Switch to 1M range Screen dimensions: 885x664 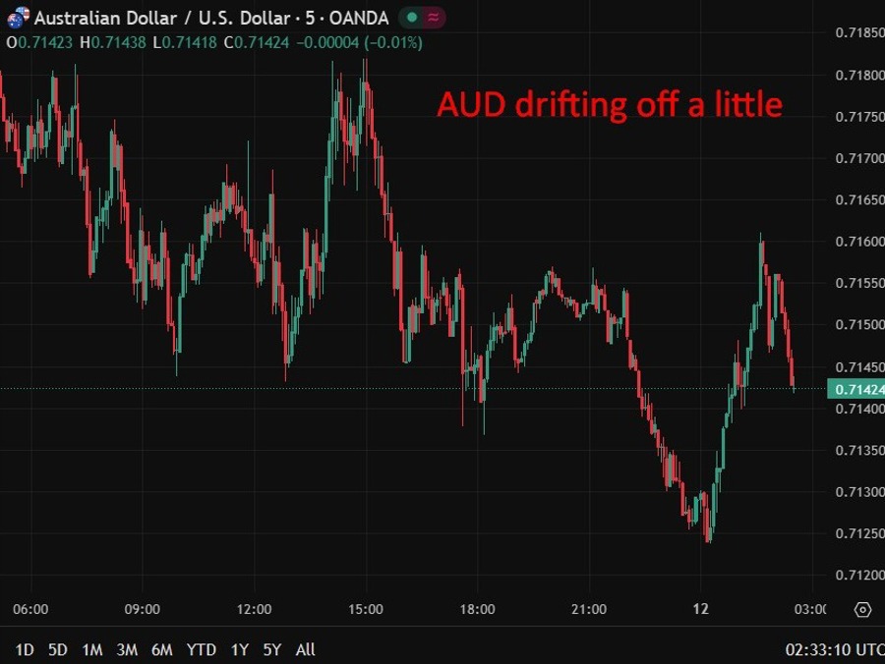pos(92,650)
